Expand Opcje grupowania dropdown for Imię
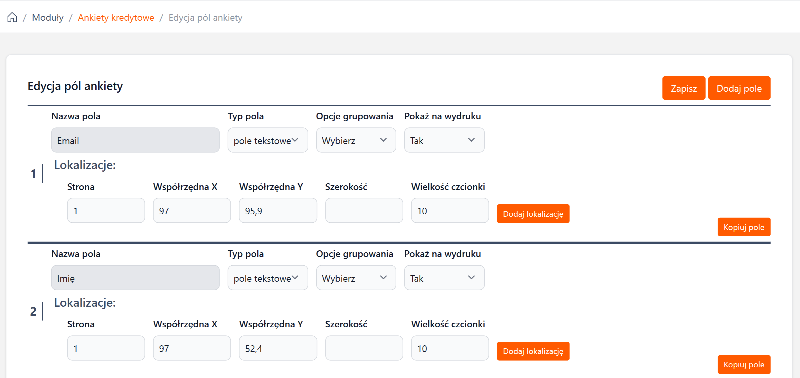800x378 pixels. [356, 278]
